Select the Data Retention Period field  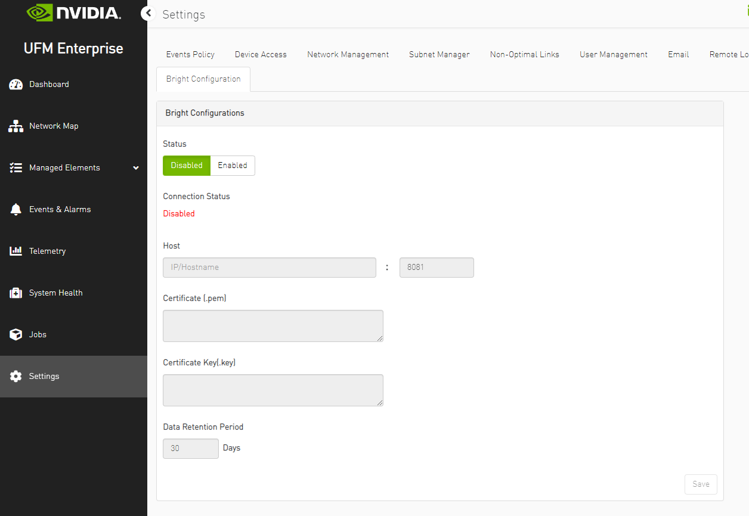pyautogui.click(x=190, y=448)
